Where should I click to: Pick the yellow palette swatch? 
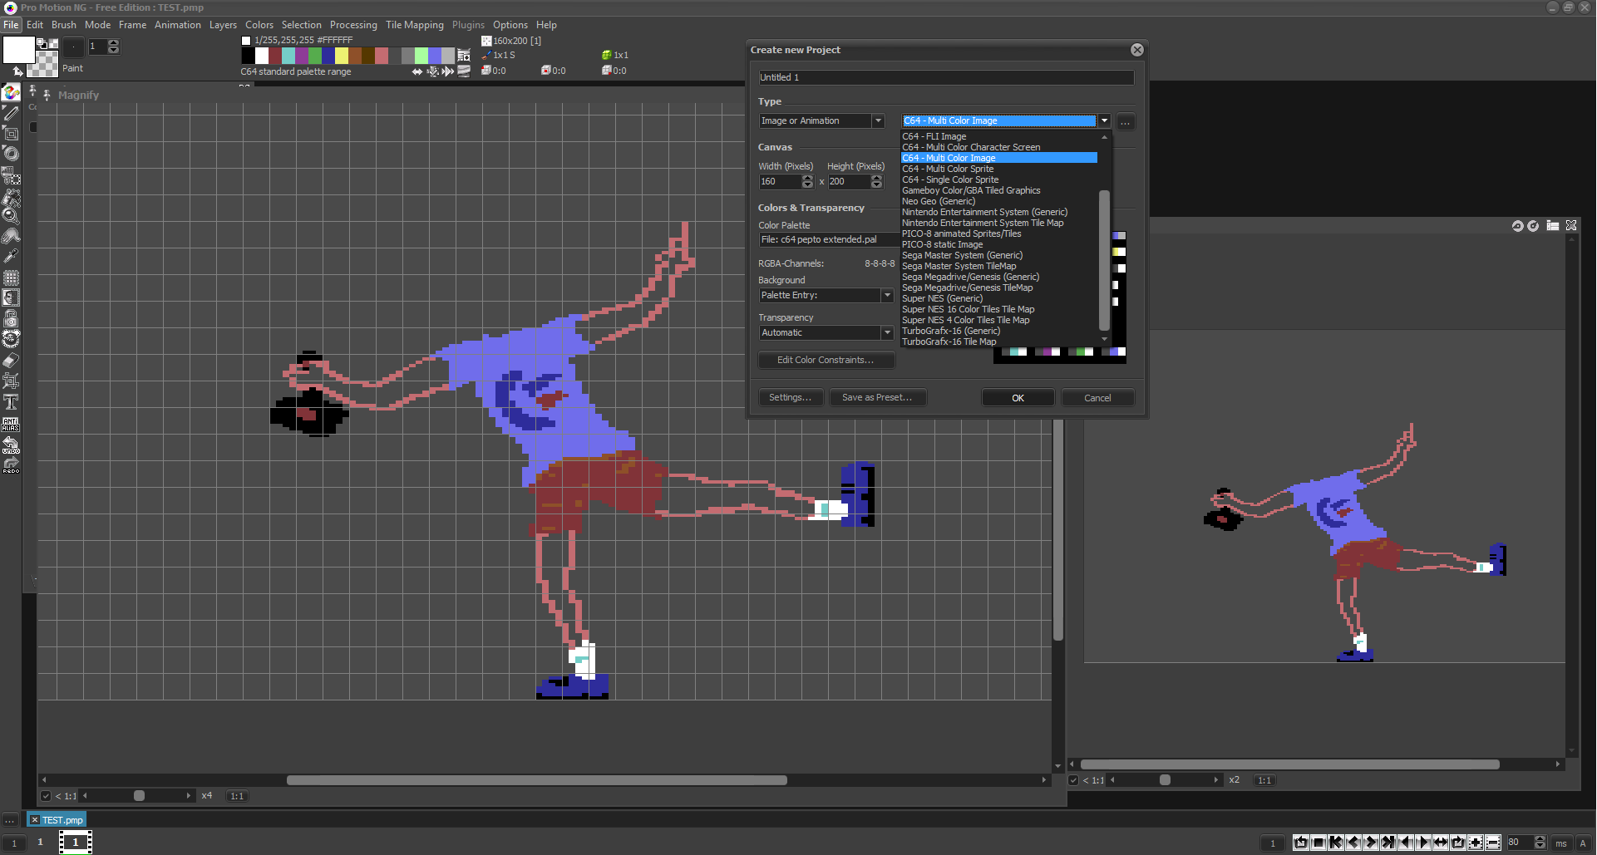click(342, 56)
